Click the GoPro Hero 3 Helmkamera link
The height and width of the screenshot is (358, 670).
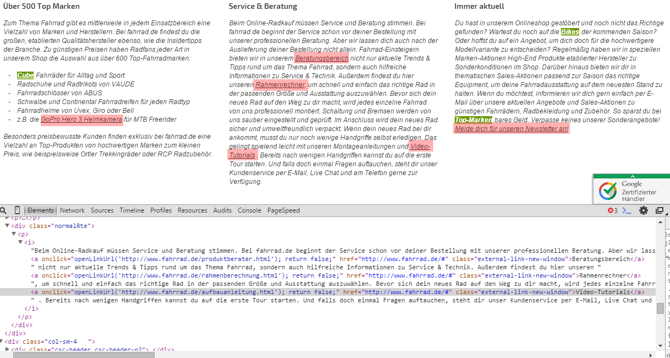coord(81,120)
